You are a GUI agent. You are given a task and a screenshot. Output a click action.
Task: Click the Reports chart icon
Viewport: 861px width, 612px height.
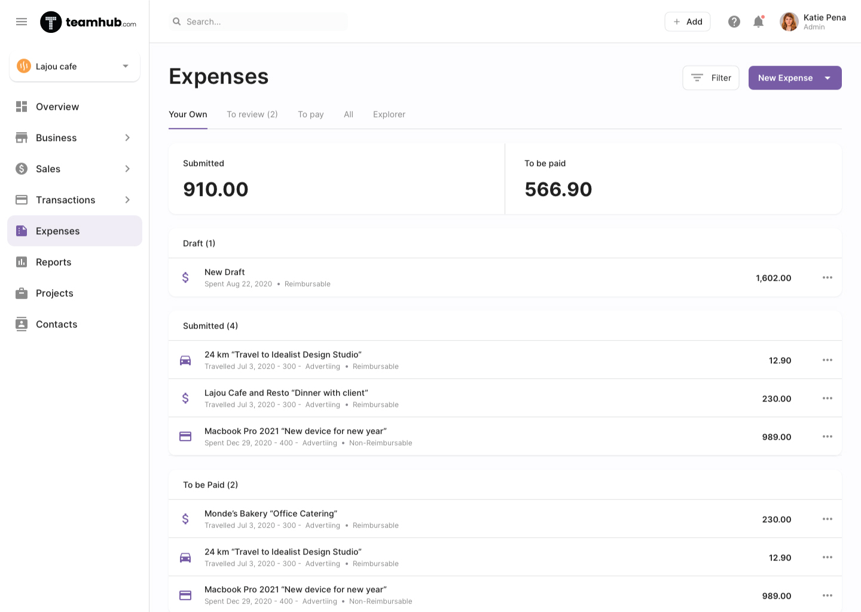[x=22, y=262]
